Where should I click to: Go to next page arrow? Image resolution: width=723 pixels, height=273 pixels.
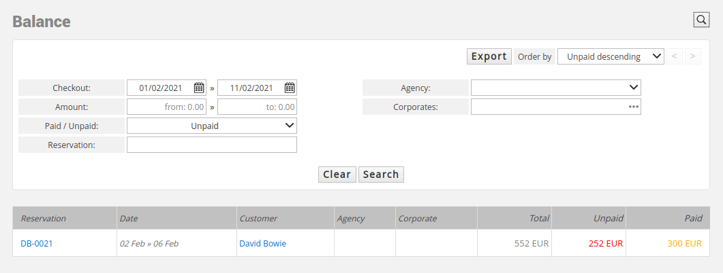pyautogui.click(x=692, y=56)
